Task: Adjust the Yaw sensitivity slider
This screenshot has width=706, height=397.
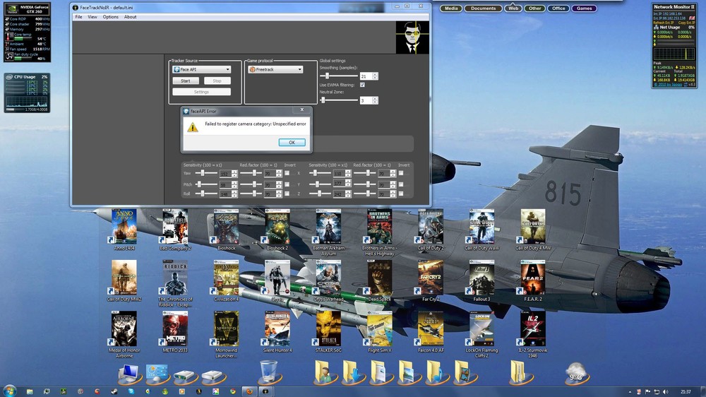Action: [x=206, y=173]
